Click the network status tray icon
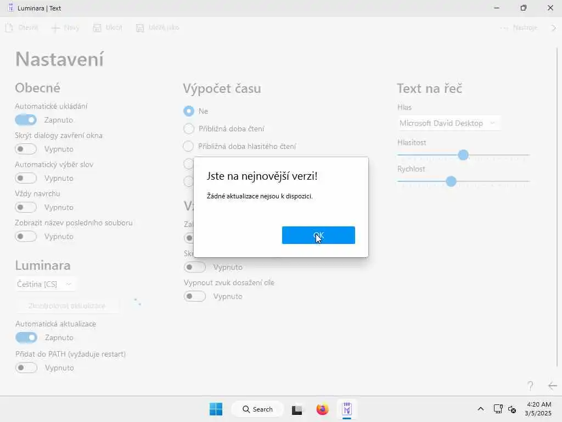This screenshot has width=562, height=422. click(x=498, y=409)
